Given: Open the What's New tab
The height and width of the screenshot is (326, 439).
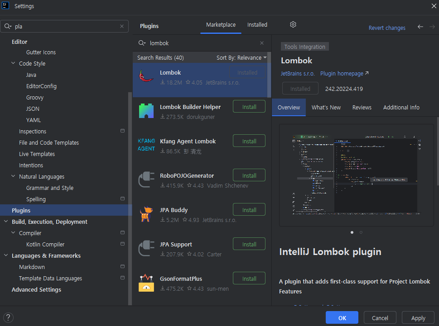Looking at the screenshot, I should [x=326, y=108].
